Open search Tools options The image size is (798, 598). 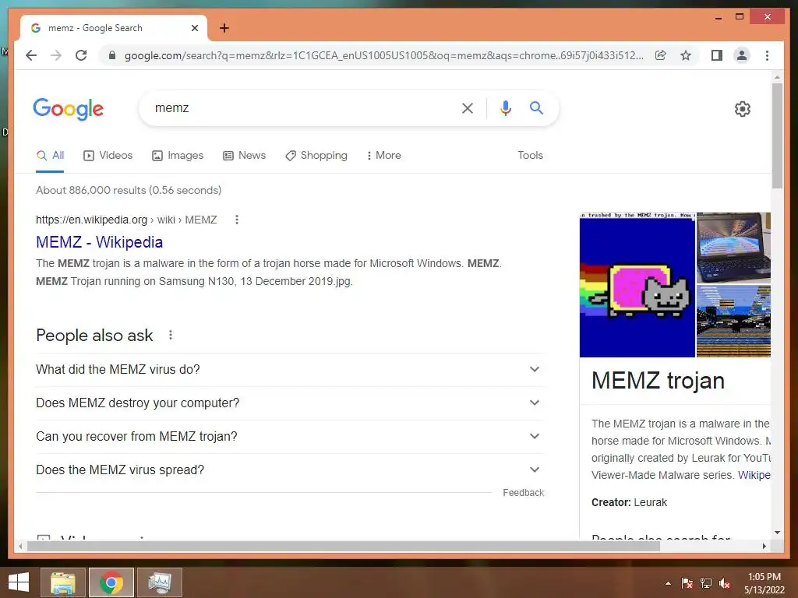pyautogui.click(x=530, y=156)
